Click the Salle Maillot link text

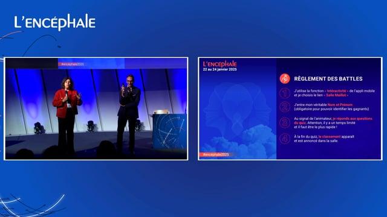pos(336,95)
